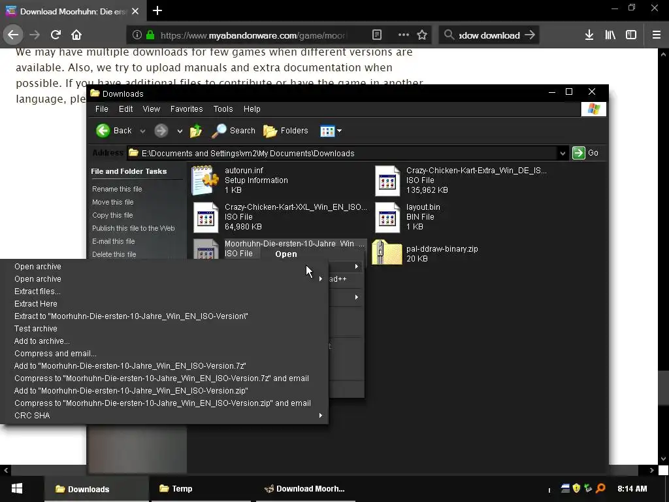The height and width of the screenshot is (502, 669).
Task: Expand the Forward history dropdown arrow
Action: [180, 131]
